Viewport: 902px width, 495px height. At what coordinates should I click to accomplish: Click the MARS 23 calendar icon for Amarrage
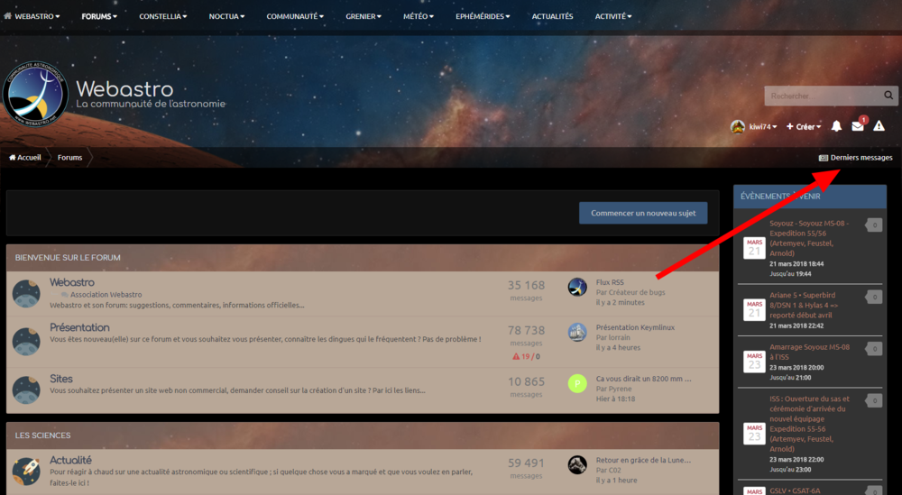click(x=754, y=362)
